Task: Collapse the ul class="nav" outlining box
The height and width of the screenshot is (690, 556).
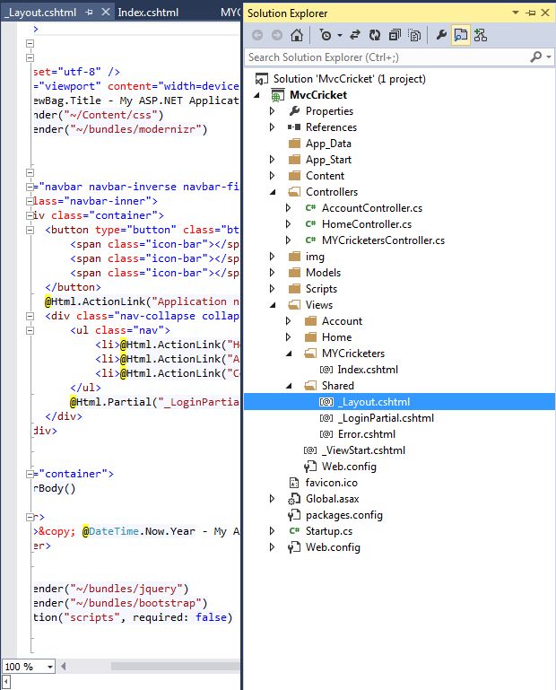Action: tap(30, 330)
